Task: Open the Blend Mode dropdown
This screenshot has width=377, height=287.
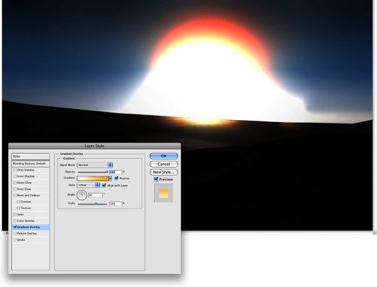Action: (95, 165)
